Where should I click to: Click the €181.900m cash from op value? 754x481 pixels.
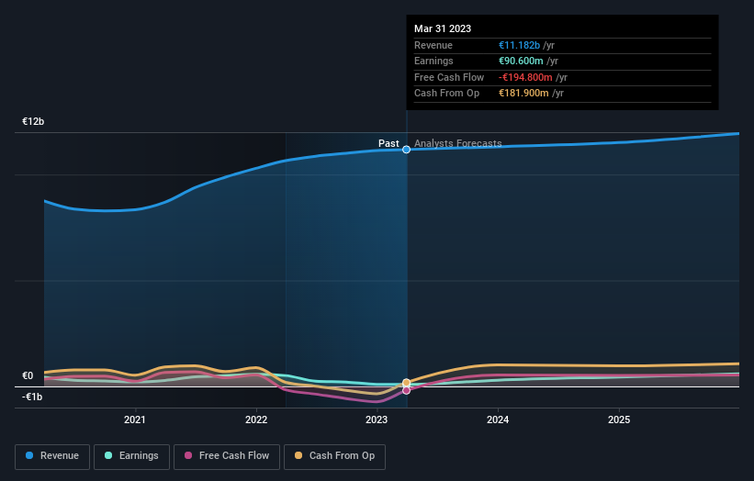[x=523, y=94]
